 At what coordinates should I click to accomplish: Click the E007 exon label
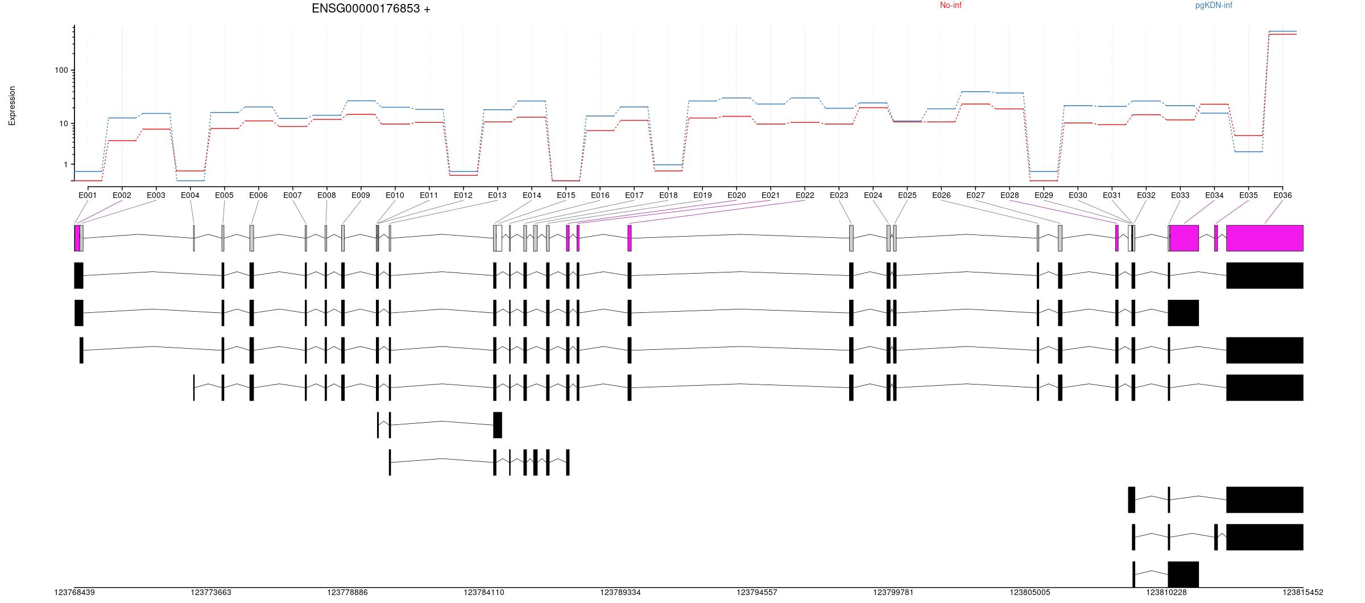(292, 195)
